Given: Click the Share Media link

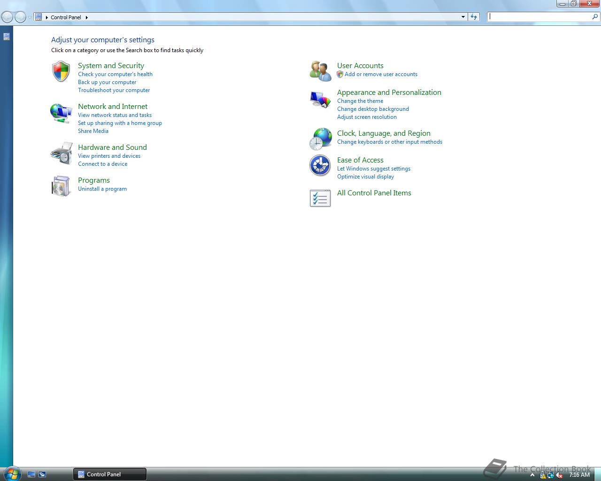Looking at the screenshot, I should [93, 131].
